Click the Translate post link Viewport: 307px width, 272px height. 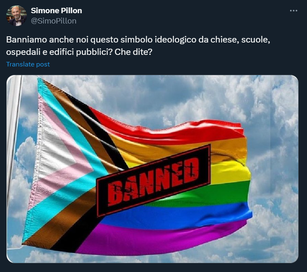click(28, 64)
